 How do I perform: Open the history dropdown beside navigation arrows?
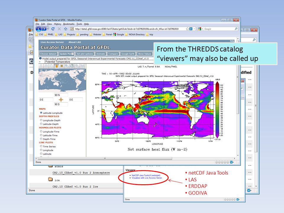click(x=48, y=29)
